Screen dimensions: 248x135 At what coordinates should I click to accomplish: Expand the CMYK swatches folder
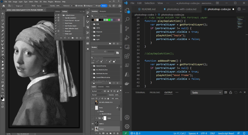point(92,28)
